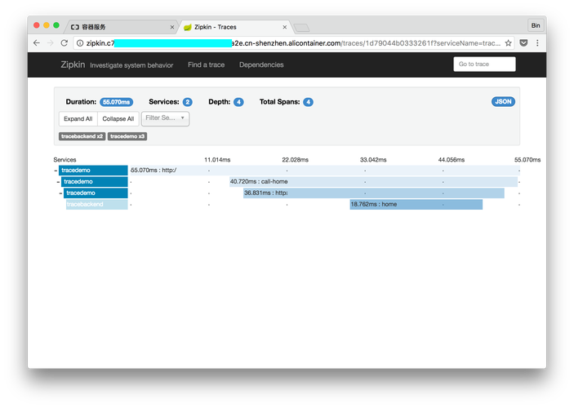This screenshot has width=574, height=408.
Task: Click the tracebackend x2 service tag
Action: tap(82, 136)
